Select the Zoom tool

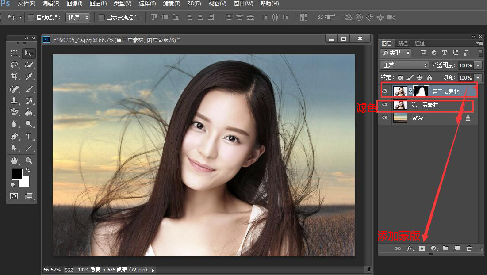tap(29, 161)
